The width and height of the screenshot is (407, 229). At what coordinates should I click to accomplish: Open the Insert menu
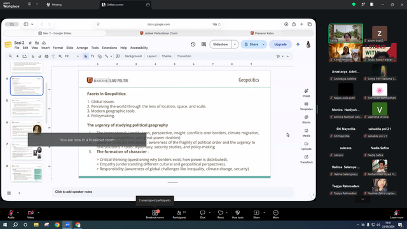(45, 48)
